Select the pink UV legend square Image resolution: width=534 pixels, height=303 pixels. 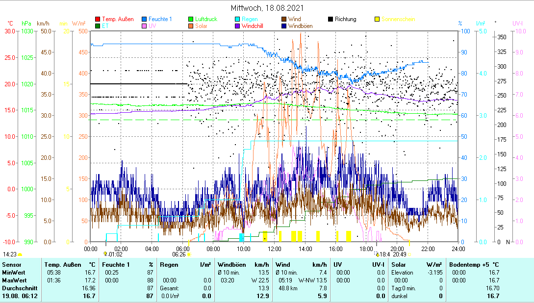click(145, 26)
